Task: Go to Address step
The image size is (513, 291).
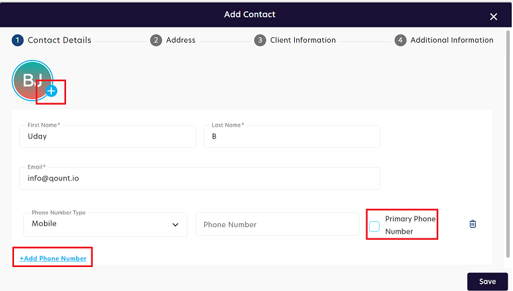Action: click(x=173, y=40)
